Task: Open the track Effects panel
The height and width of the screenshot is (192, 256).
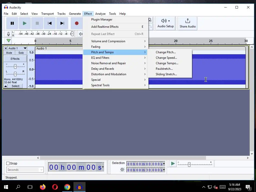Action: [15, 59]
